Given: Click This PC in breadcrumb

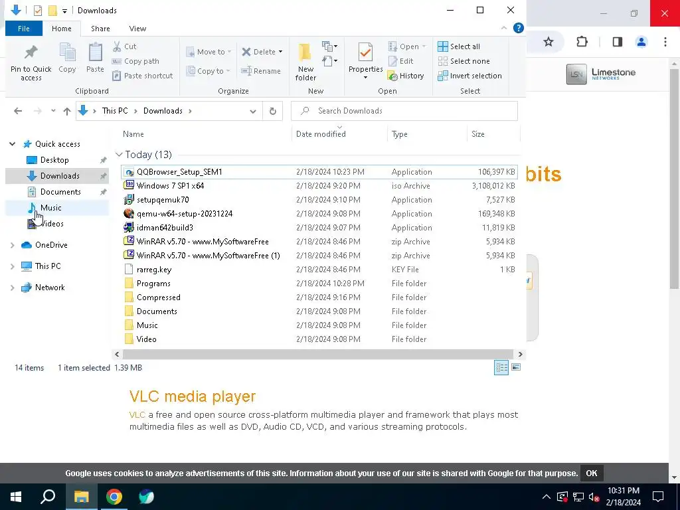Looking at the screenshot, I should (115, 111).
